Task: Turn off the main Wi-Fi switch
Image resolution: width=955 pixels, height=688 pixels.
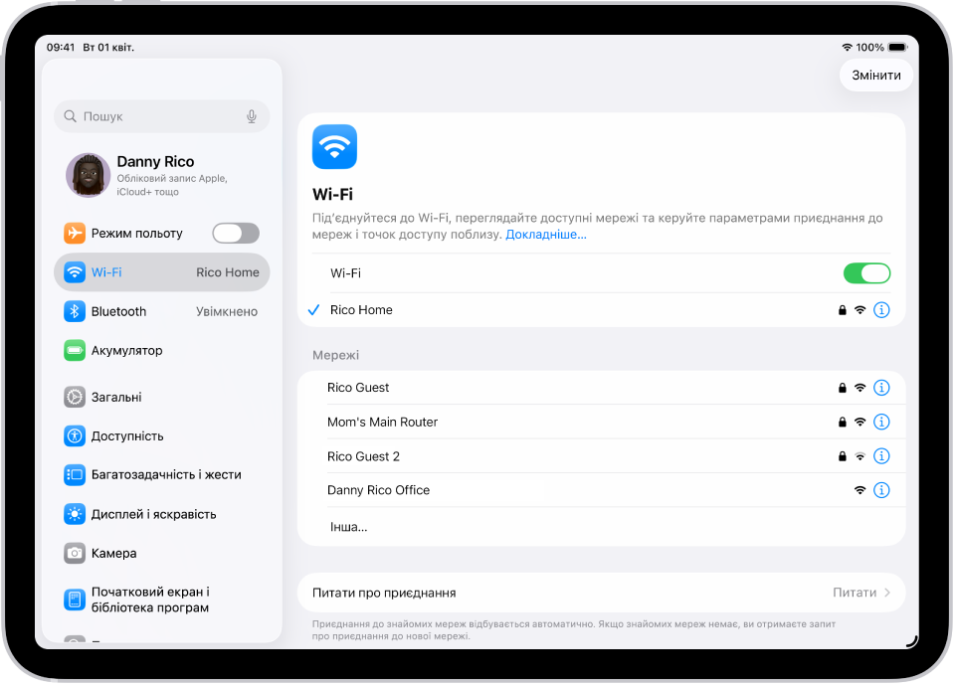Action: point(866,273)
